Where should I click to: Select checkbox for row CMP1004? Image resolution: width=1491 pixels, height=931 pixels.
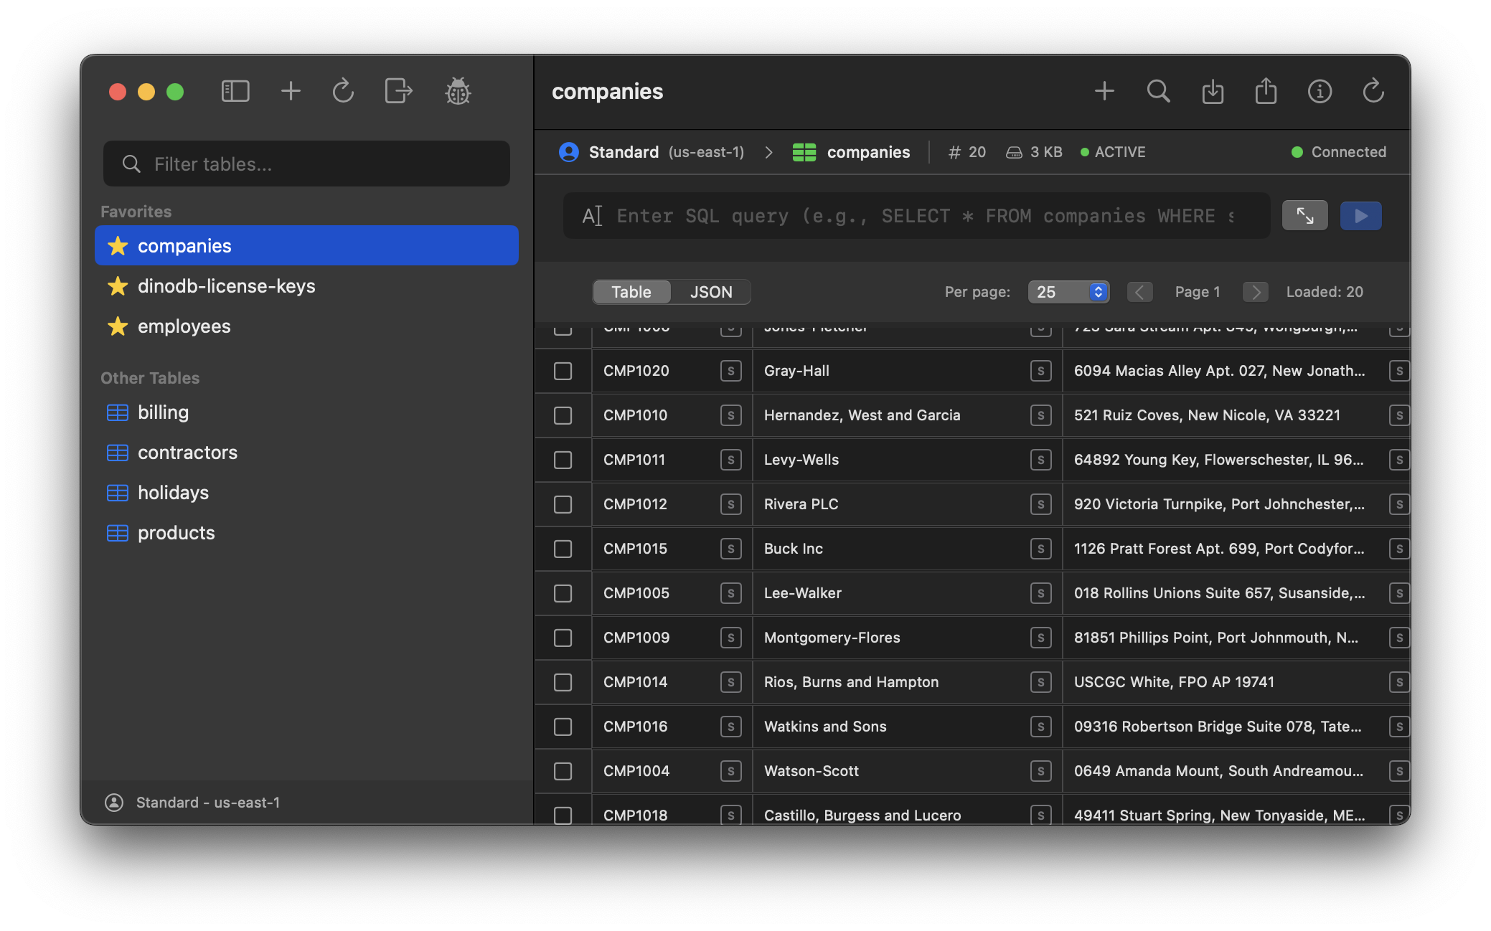[x=563, y=771]
